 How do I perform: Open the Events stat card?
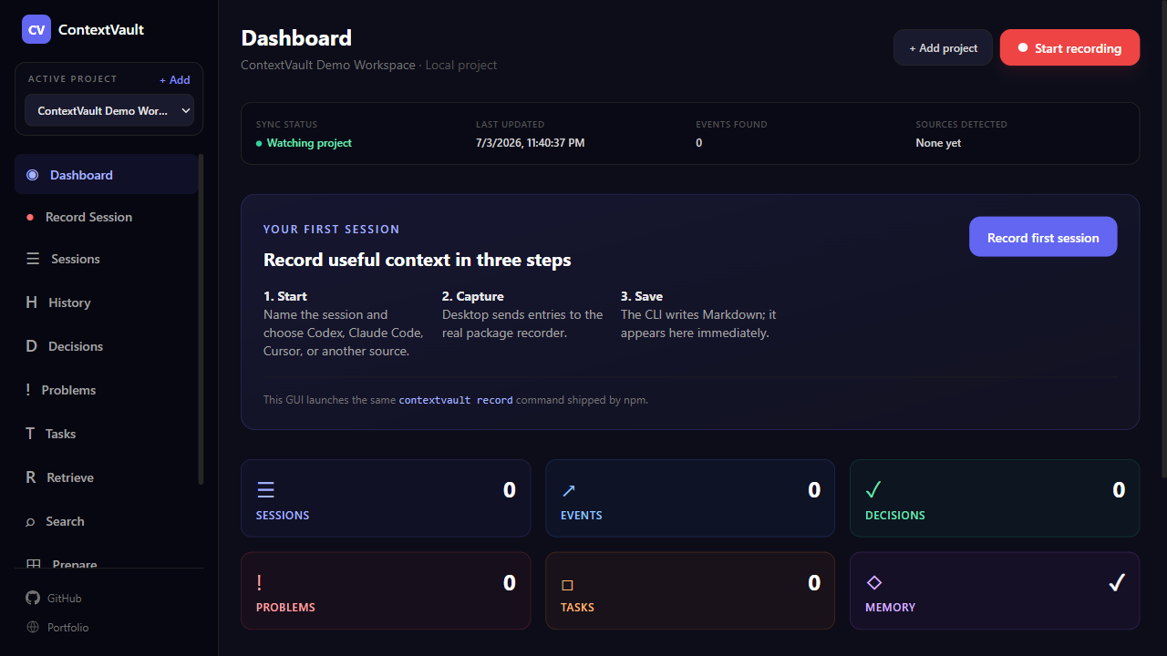pos(690,497)
